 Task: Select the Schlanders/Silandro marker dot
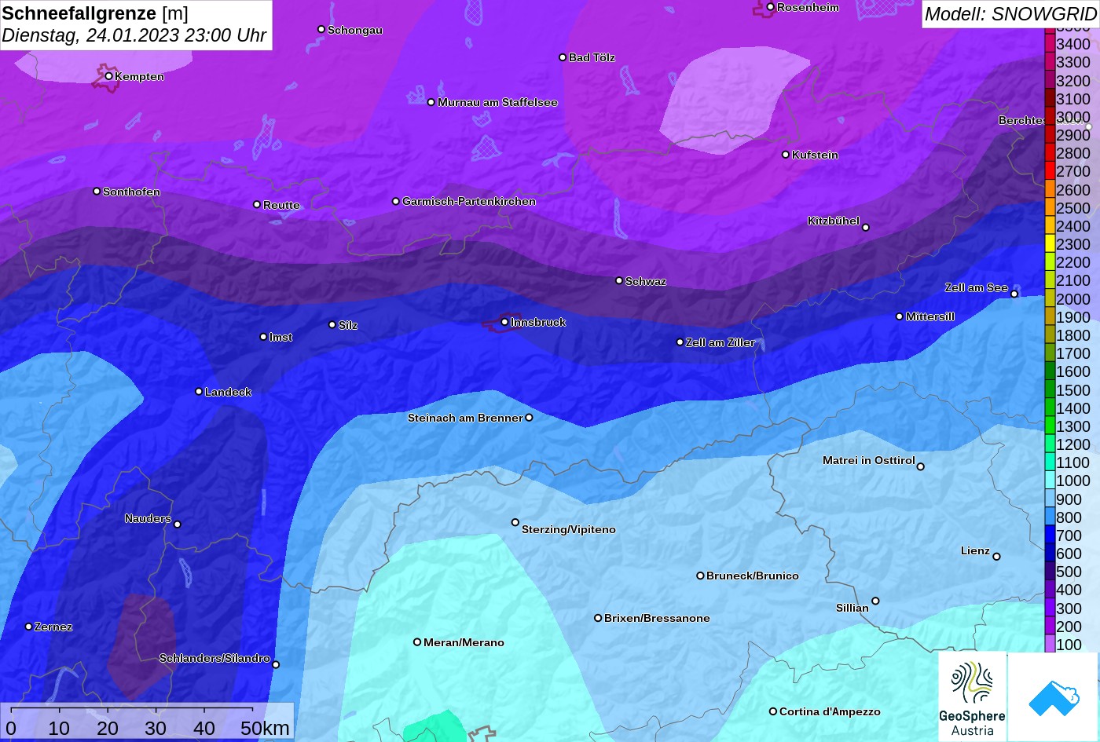(276, 664)
